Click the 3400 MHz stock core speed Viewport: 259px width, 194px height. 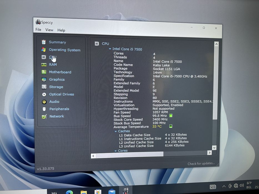click(x=160, y=119)
